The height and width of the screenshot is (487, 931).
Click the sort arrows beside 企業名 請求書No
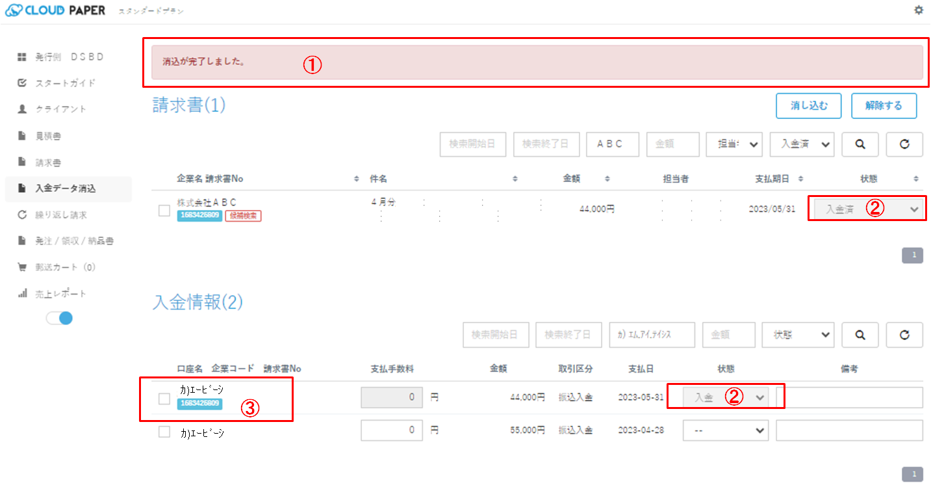356,179
